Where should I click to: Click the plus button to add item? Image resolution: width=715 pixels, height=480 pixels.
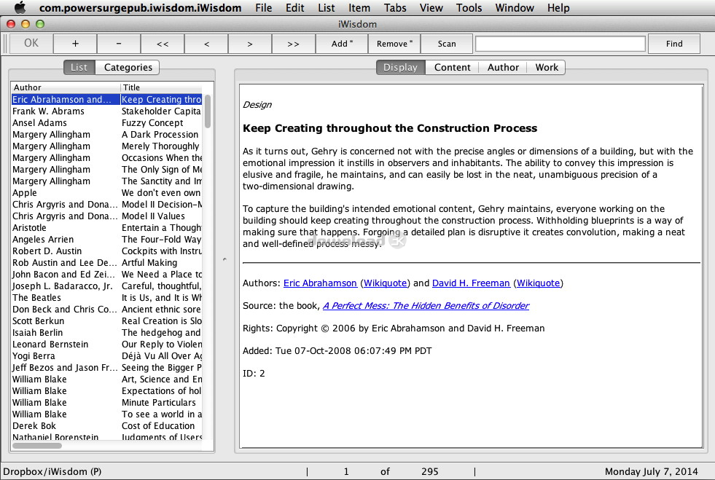(75, 44)
